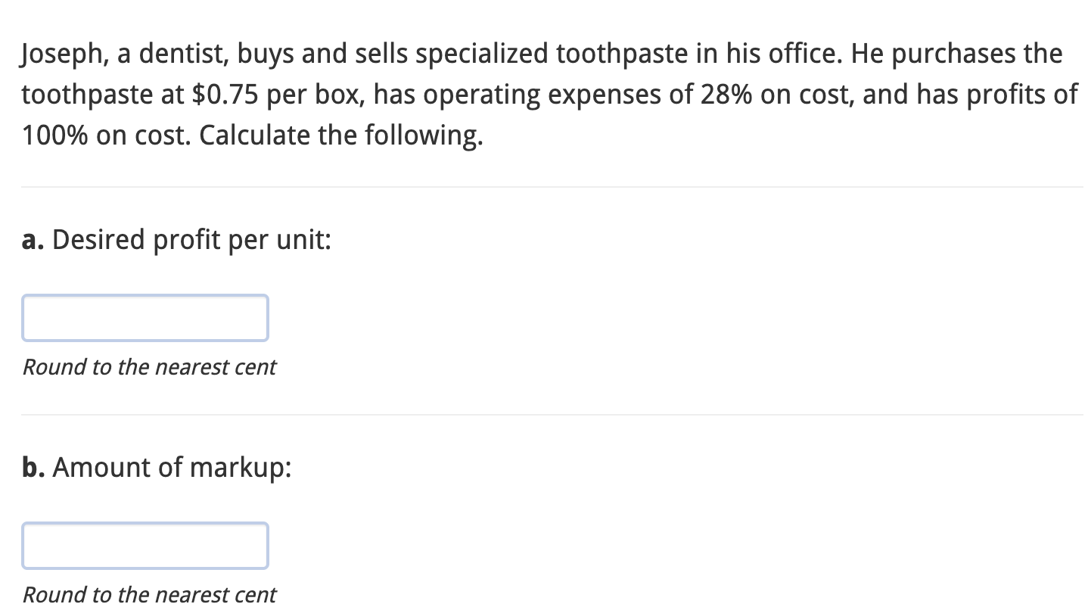Click the answer box for amount of markup
Screen dimensions: 1088x604
145,546
